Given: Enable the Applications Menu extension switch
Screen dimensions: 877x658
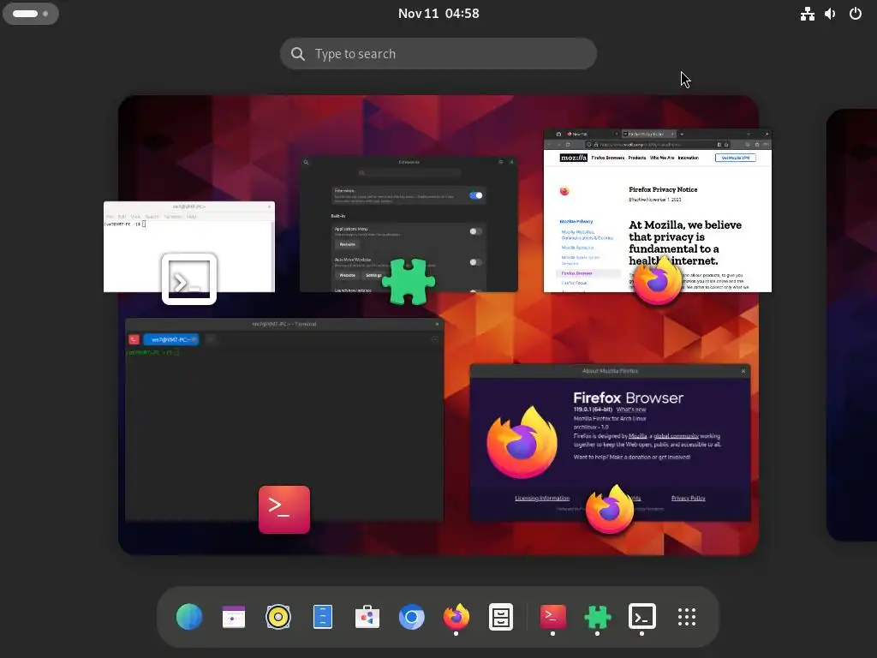Looking at the screenshot, I should point(476,231).
